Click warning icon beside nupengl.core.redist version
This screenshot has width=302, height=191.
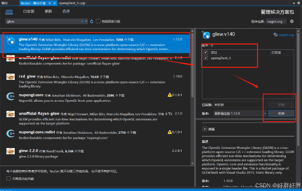coord(169,132)
